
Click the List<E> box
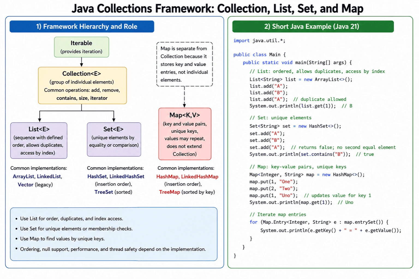(x=39, y=141)
